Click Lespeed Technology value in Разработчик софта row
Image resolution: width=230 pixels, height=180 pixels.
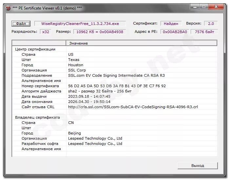click(95, 144)
